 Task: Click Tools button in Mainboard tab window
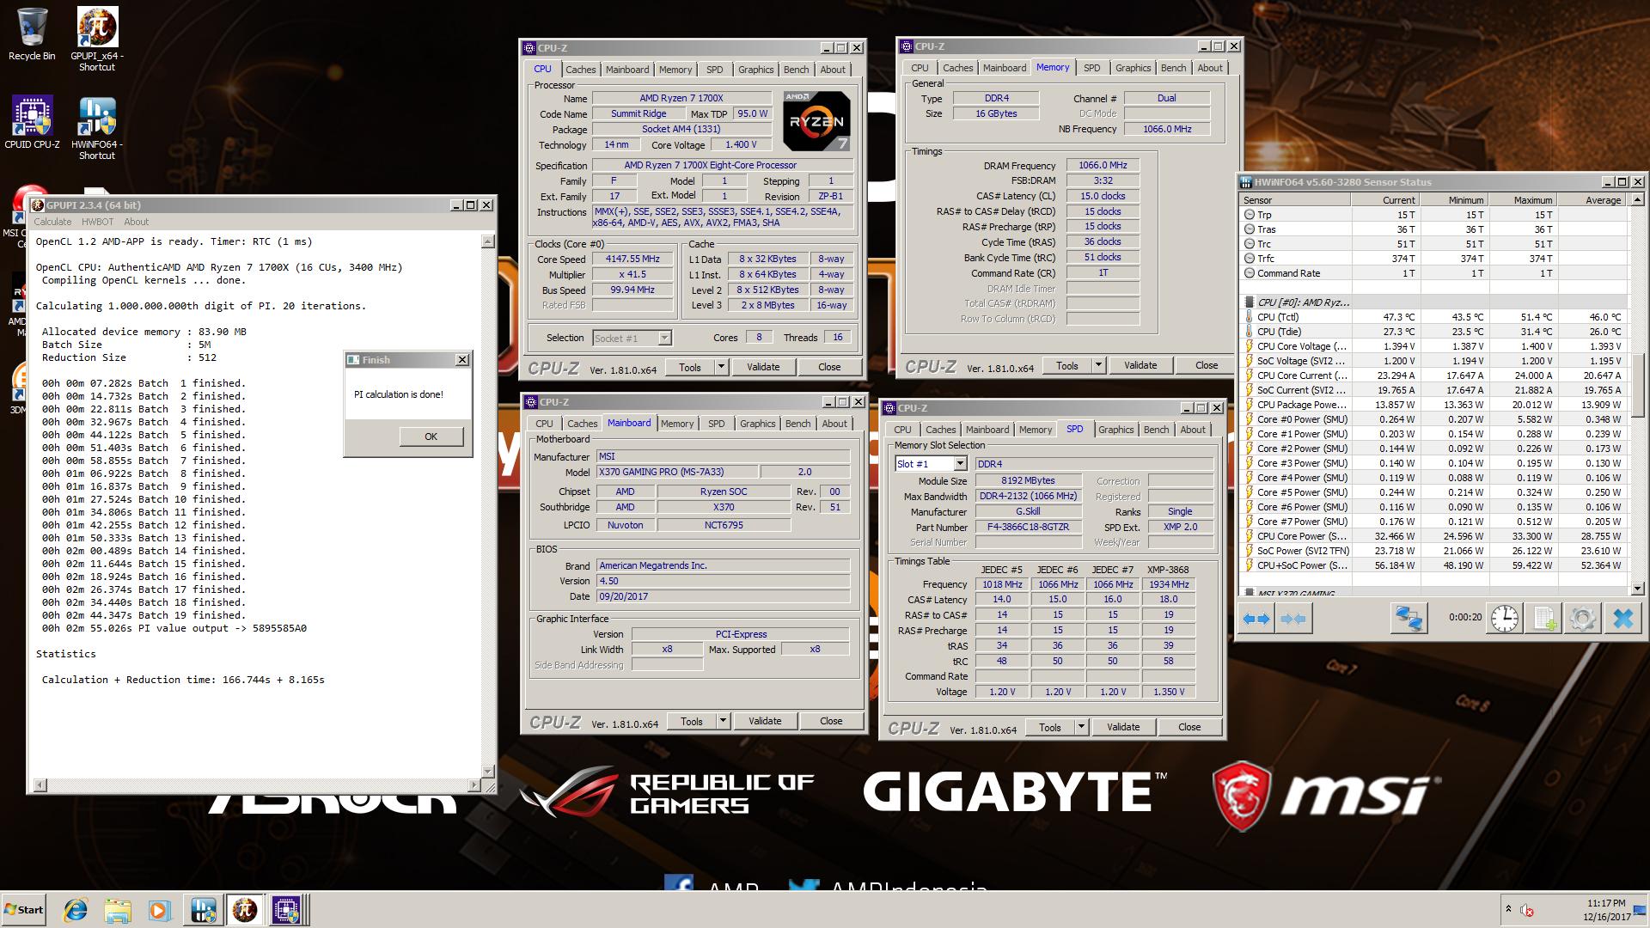pyautogui.click(x=692, y=721)
